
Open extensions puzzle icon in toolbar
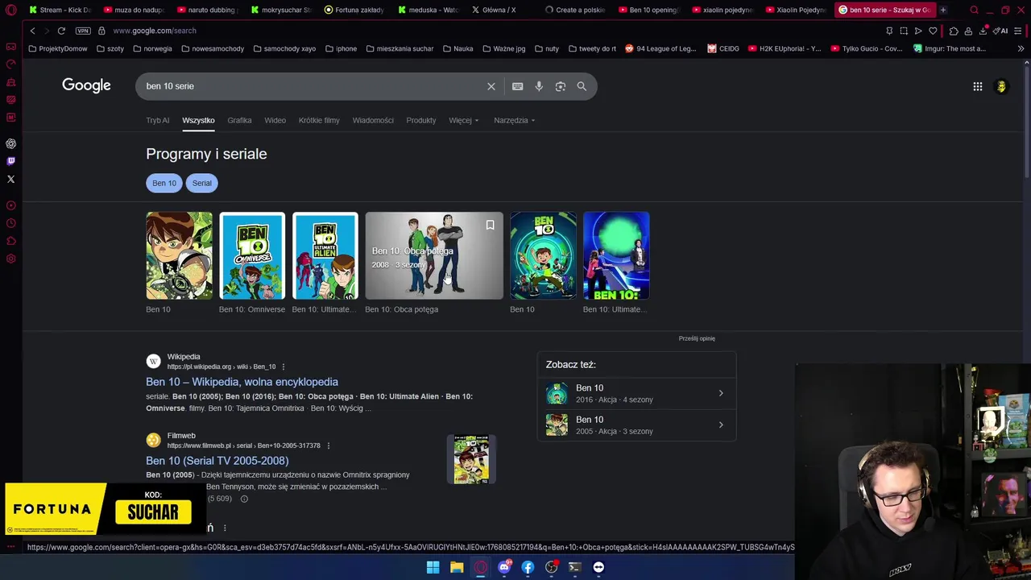pos(954,31)
